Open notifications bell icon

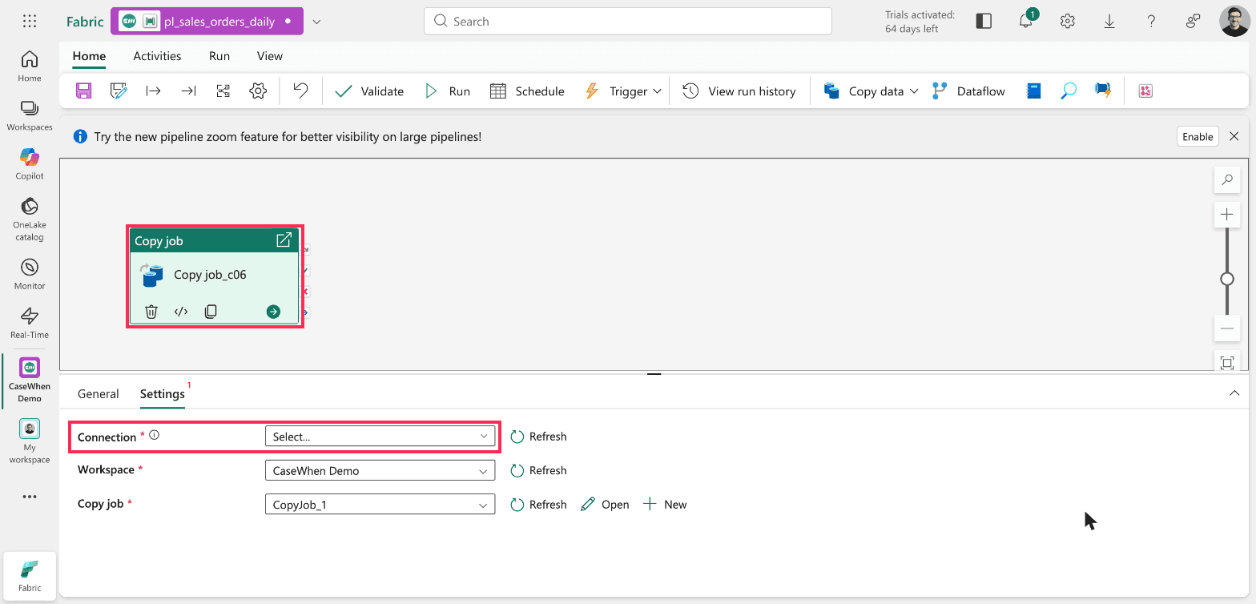coord(1026,21)
